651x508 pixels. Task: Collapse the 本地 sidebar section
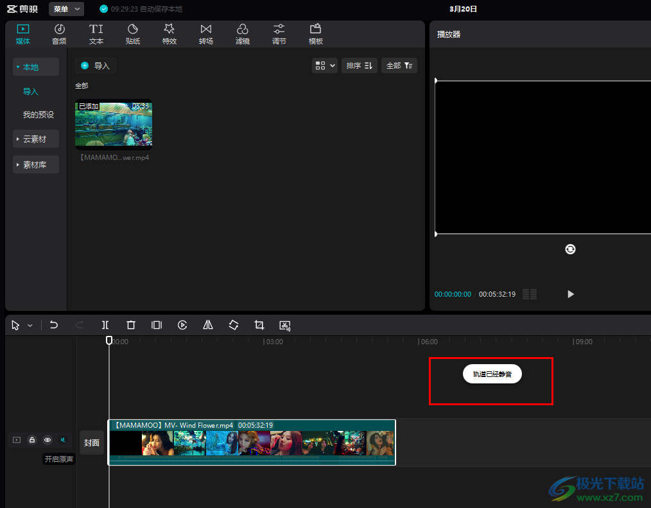point(36,67)
